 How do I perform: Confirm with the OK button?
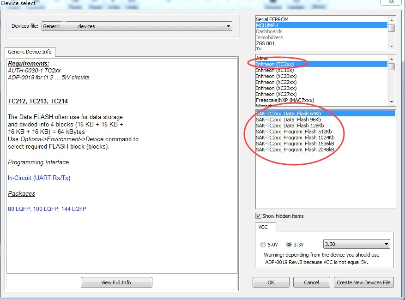click(271, 282)
